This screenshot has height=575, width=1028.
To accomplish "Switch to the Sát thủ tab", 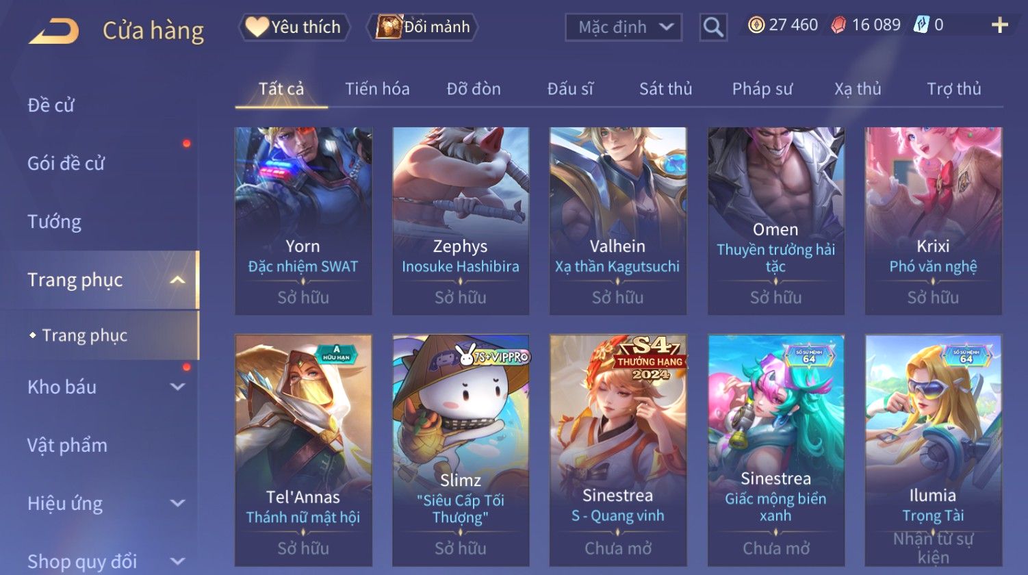I will coord(666,89).
